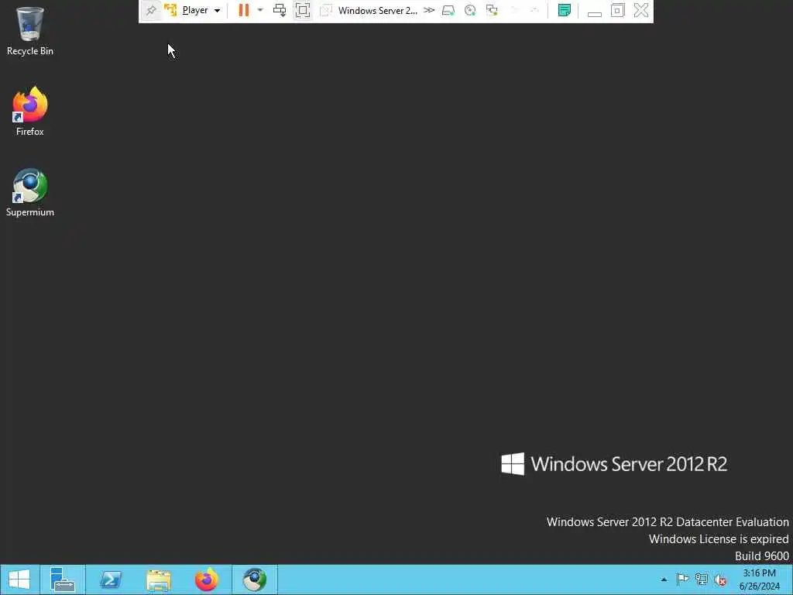Pause the virtual machine
Screen dimensions: 793x595
(x=244, y=10)
